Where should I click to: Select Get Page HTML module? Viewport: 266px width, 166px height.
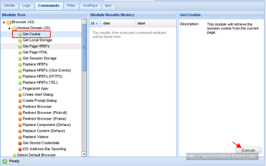click(35, 52)
